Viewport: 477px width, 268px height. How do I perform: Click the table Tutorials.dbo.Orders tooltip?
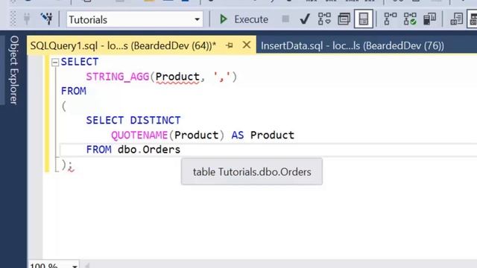coord(252,171)
